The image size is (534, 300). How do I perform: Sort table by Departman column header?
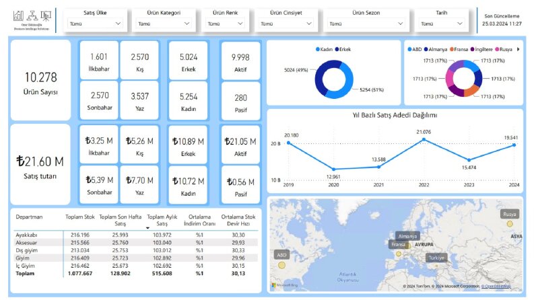click(29, 217)
